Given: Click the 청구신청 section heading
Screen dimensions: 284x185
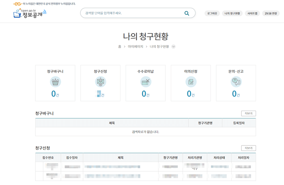Looking at the screenshot, I should click(43, 148).
